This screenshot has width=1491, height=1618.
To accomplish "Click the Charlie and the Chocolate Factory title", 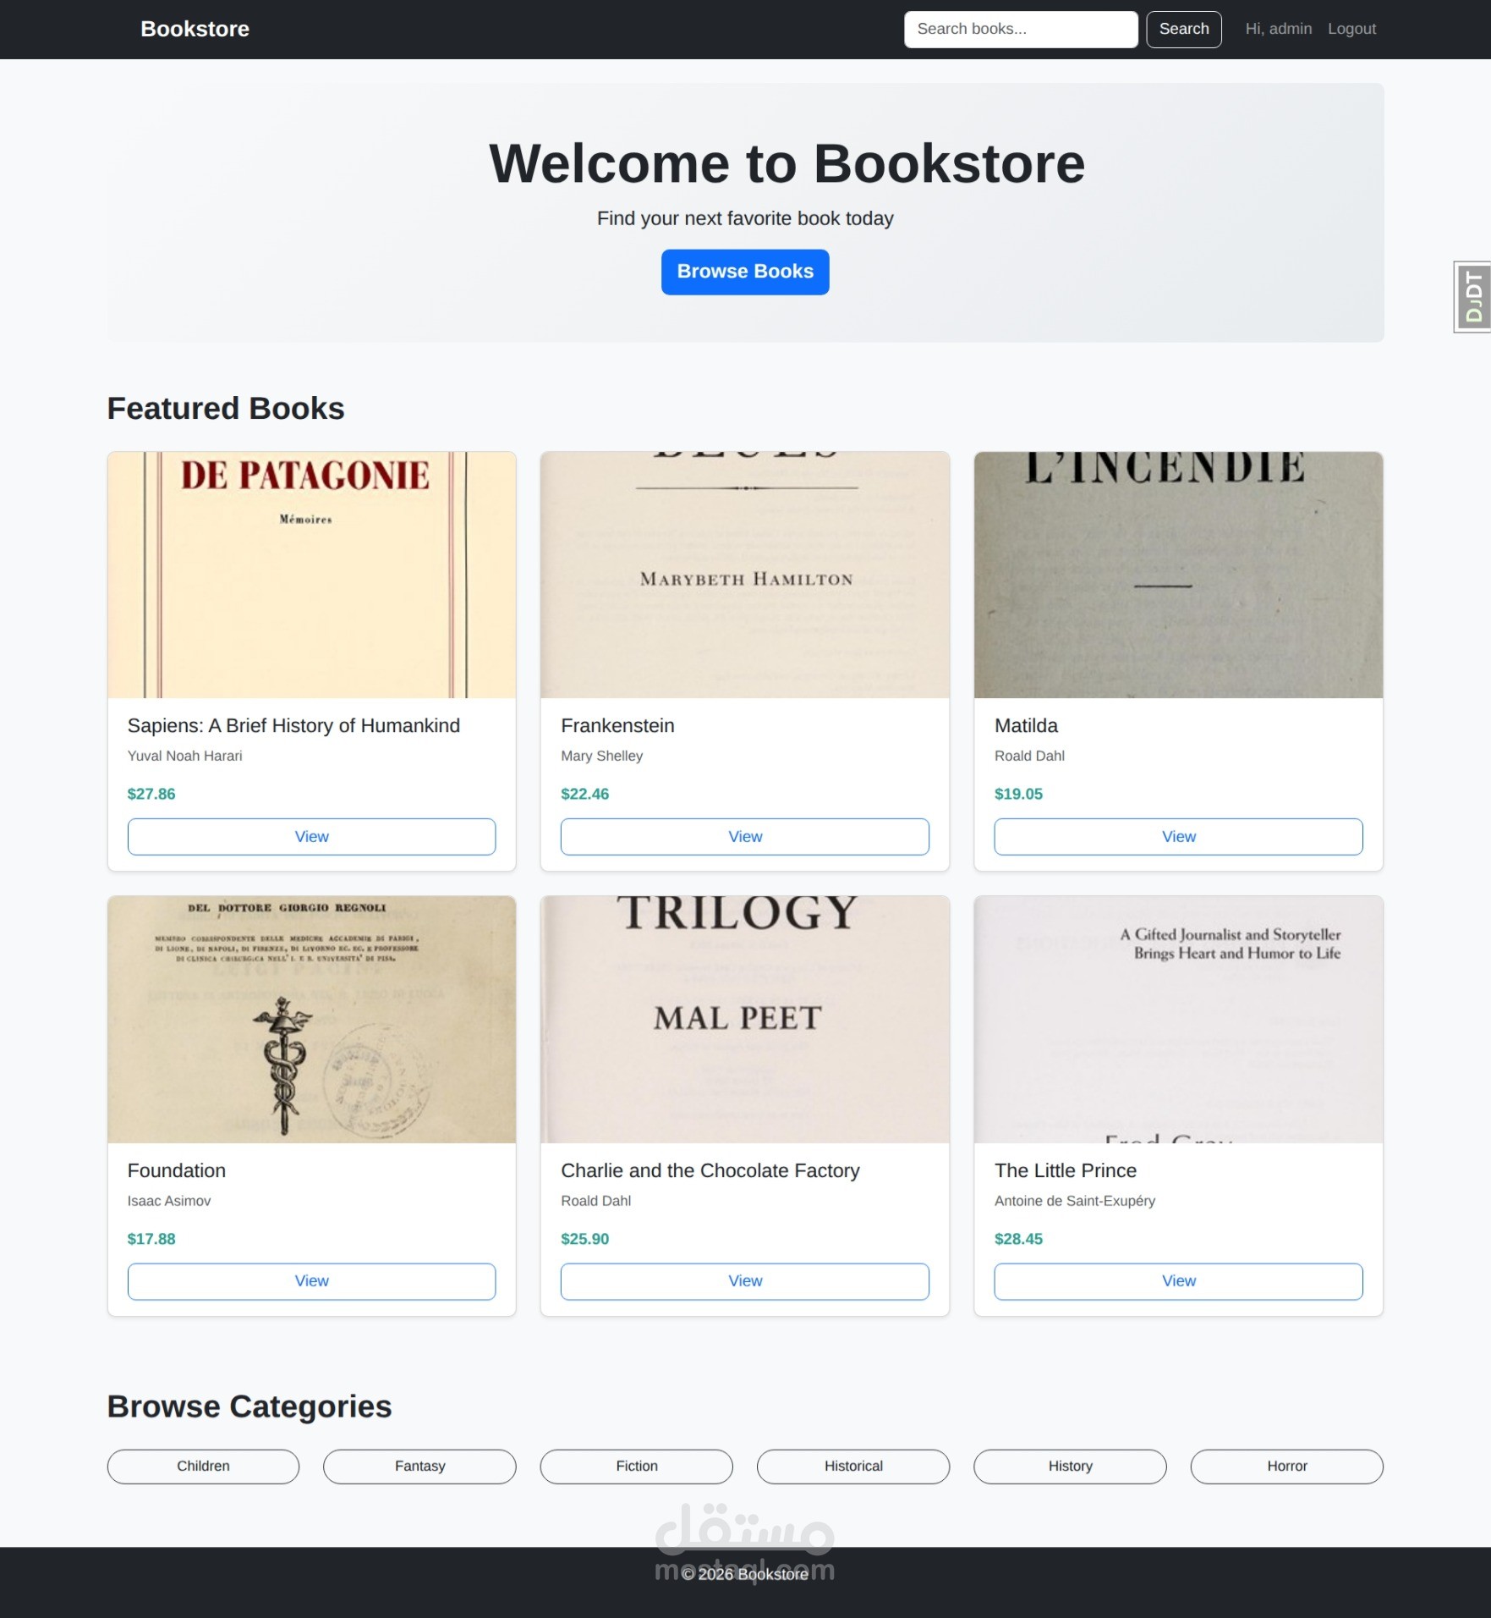I will [710, 1171].
